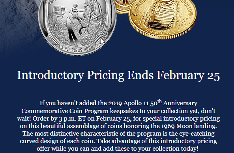Click 'add these to your collection today!'
Viewport: 234px width, 153px height.
click(x=151, y=149)
